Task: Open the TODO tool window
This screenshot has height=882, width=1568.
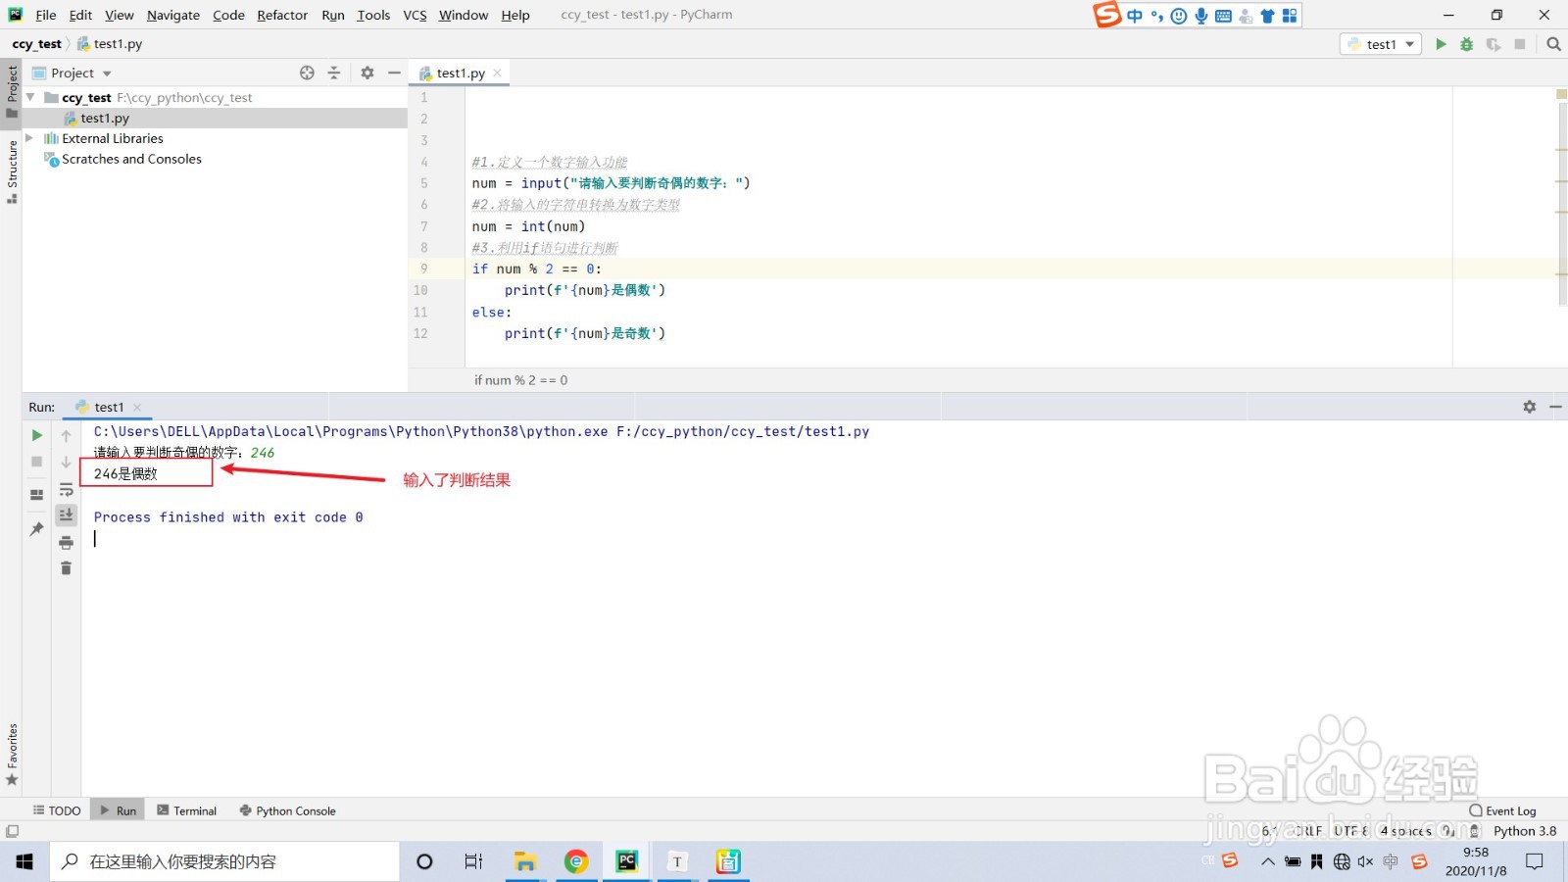Action: [x=57, y=810]
